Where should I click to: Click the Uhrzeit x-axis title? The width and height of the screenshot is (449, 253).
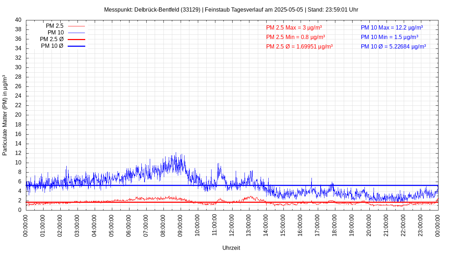click(x=231, y=248)
